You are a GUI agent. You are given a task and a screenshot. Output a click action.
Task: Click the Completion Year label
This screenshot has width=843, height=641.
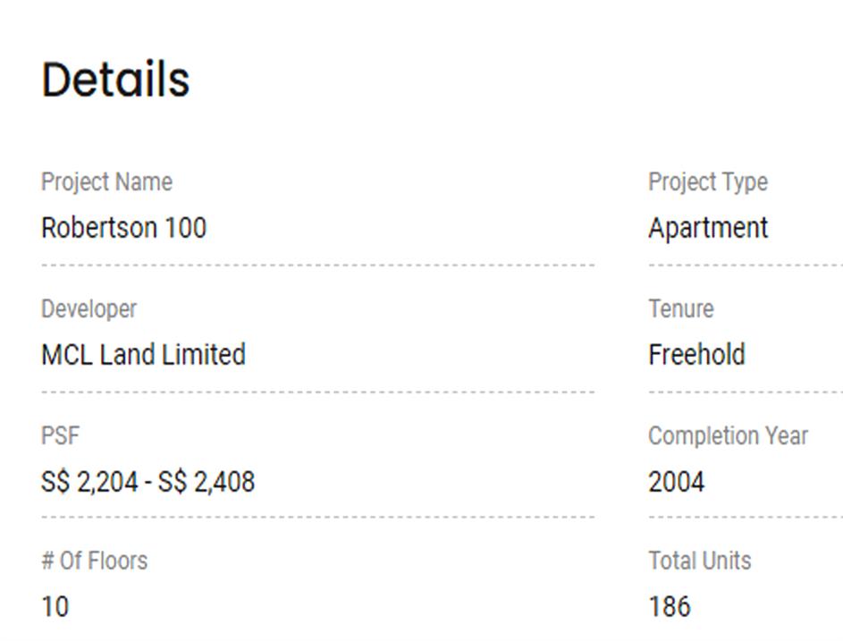[x=728, y=436]
